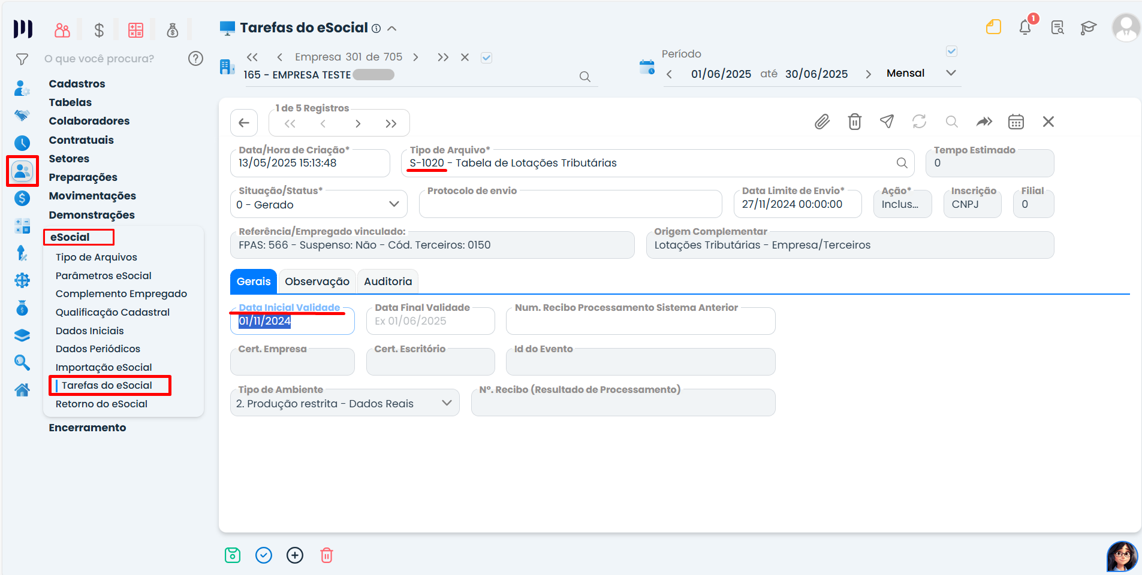This screenshot has width=1142, height=575.
Task: Click the user with gear sidebar icon
Action: (x=22, y=88)
